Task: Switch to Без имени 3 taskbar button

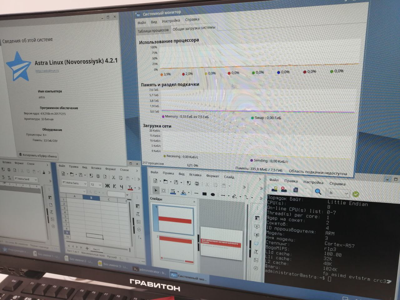Action: pyautogui.click(x=112, y=266)
